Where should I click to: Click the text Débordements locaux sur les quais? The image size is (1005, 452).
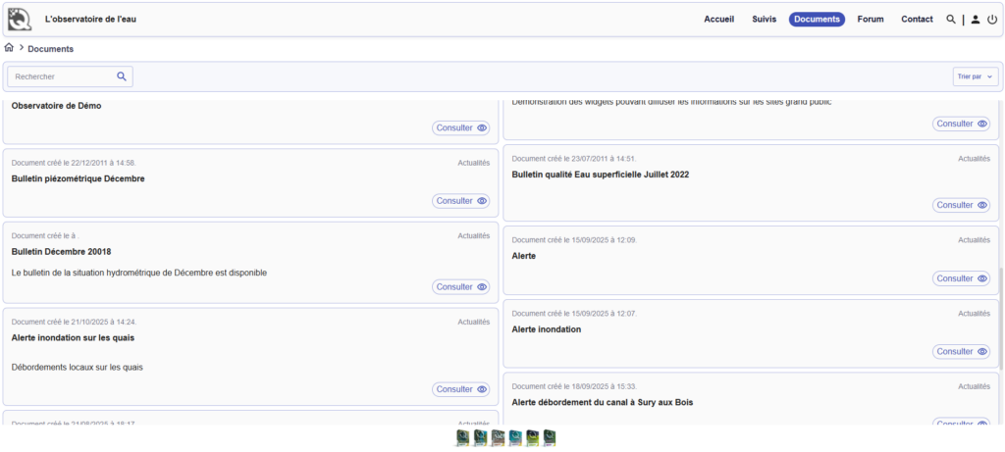(x=77, y=368)
